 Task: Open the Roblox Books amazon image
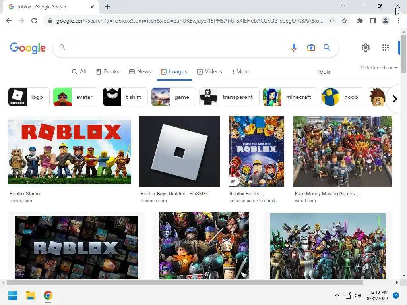coord(257,152)
